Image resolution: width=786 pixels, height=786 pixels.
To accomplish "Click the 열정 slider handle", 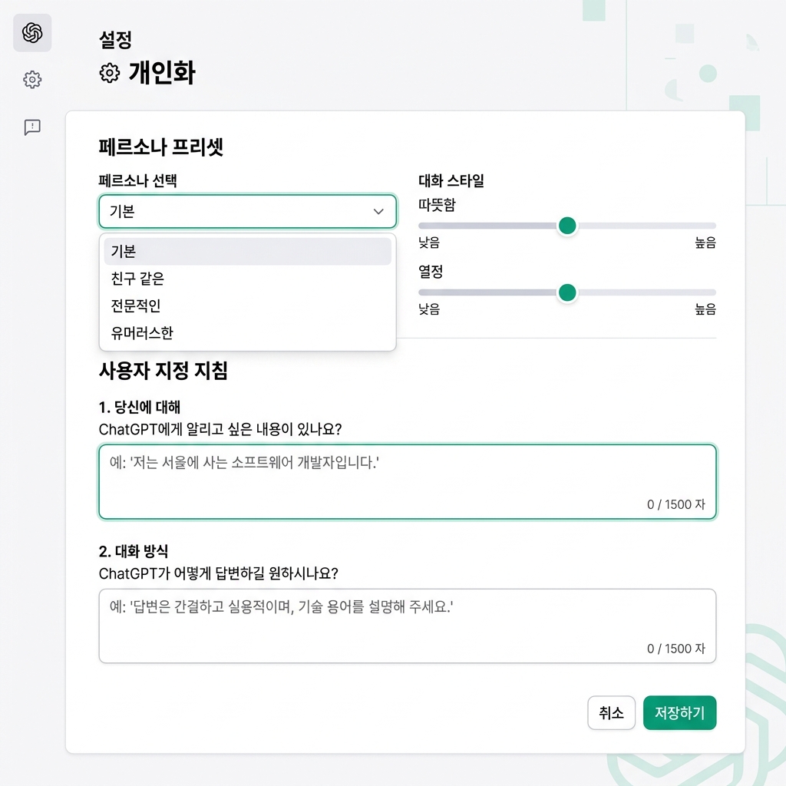I will 567,292.
